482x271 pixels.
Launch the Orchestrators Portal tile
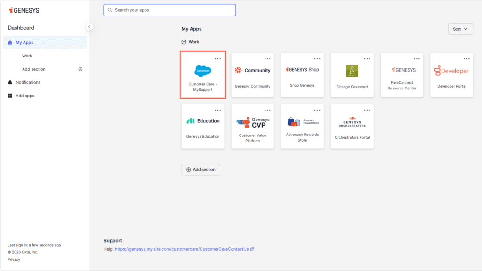[352, 126]
